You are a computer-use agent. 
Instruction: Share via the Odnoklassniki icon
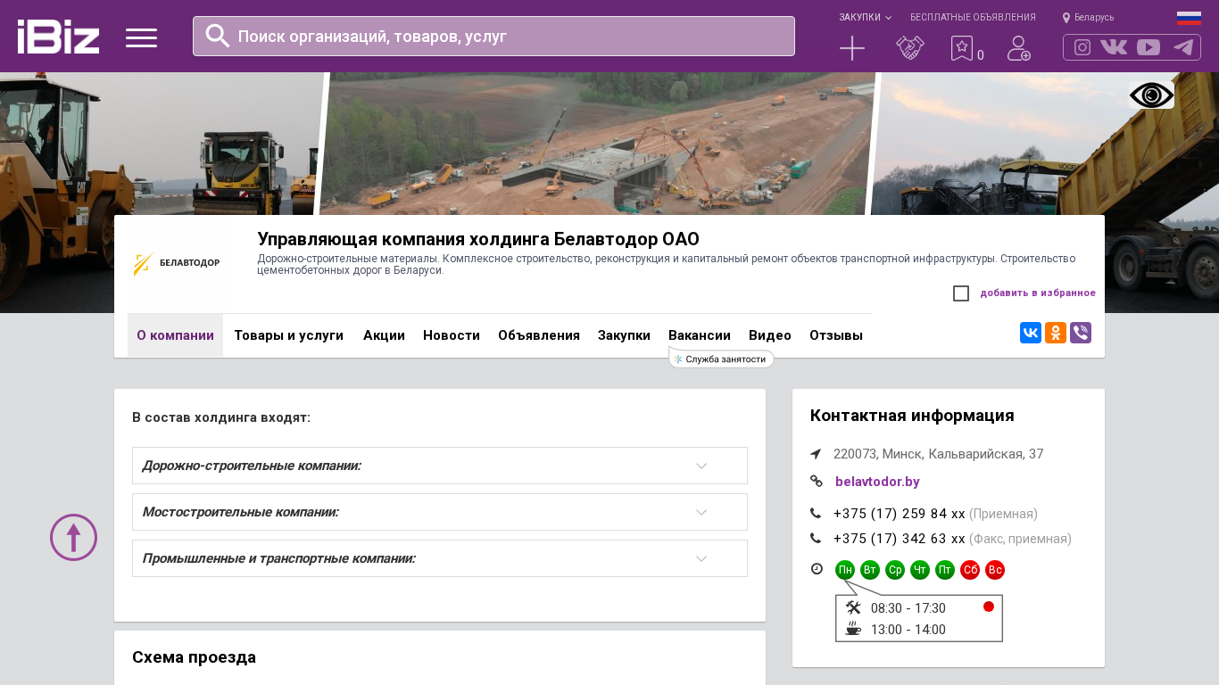tap(1056, 333)
